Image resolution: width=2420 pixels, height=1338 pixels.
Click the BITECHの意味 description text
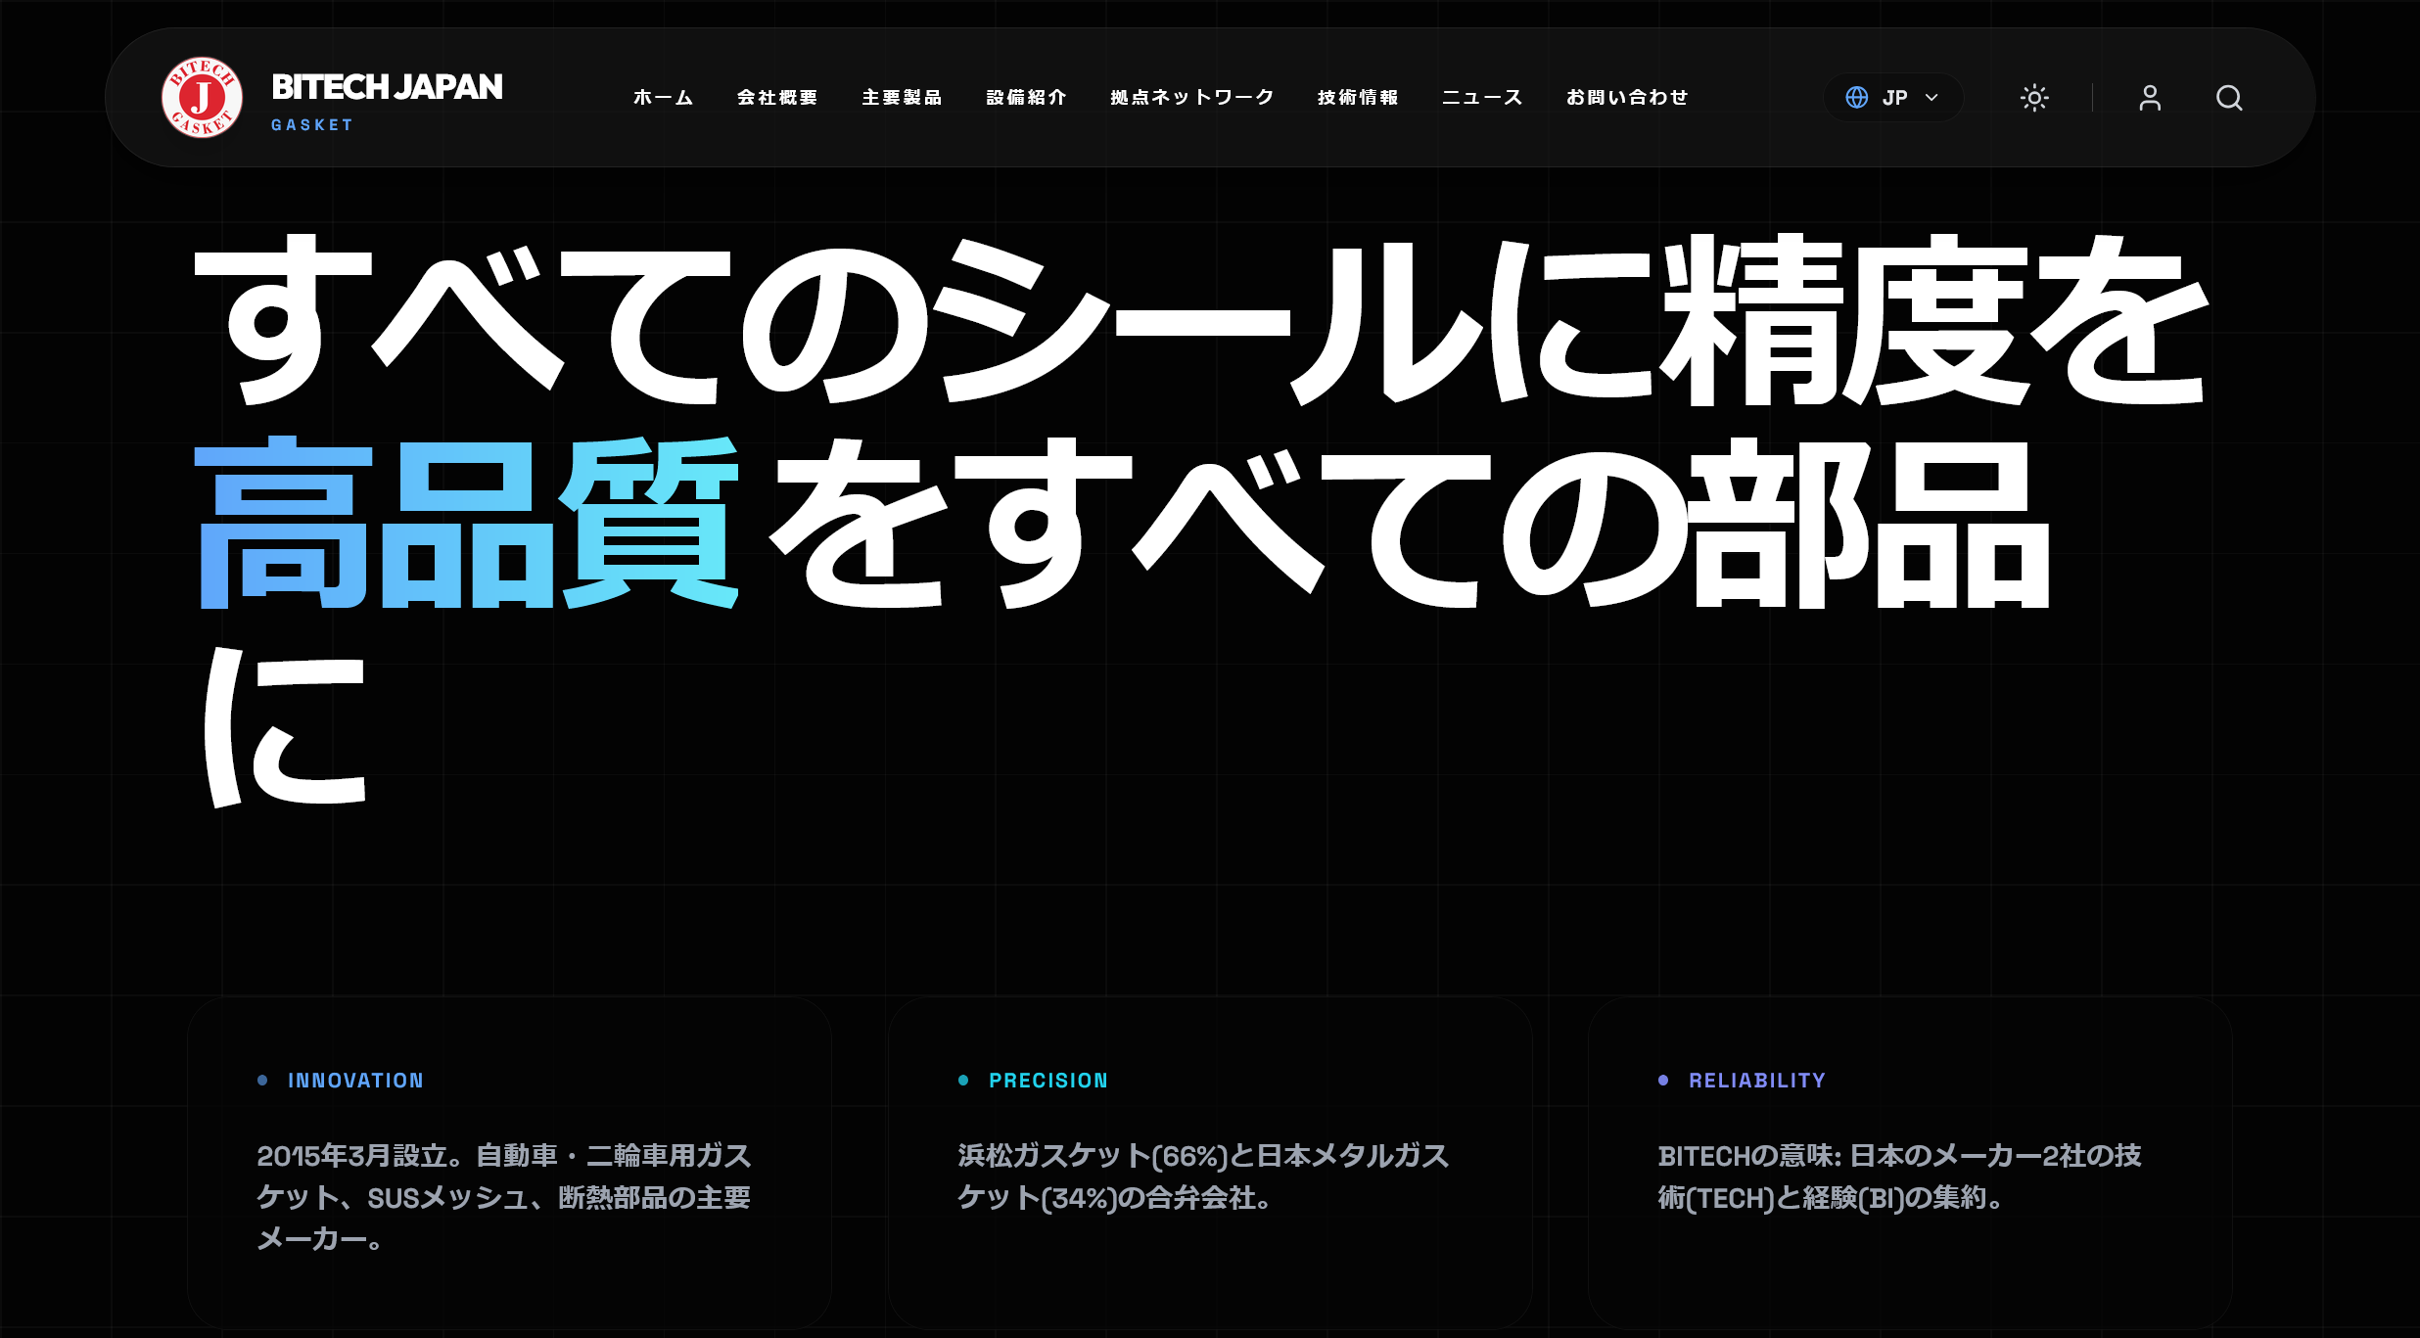pyautogui.click(x=1899, y=1177)
